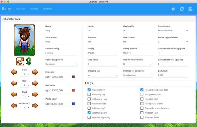The image size is (197, 127).
Task: Open the Shipping tax dropdown
Action: coord(102,75)
